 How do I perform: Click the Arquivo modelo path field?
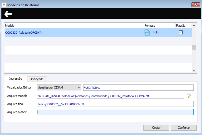(x=110, y=96)
